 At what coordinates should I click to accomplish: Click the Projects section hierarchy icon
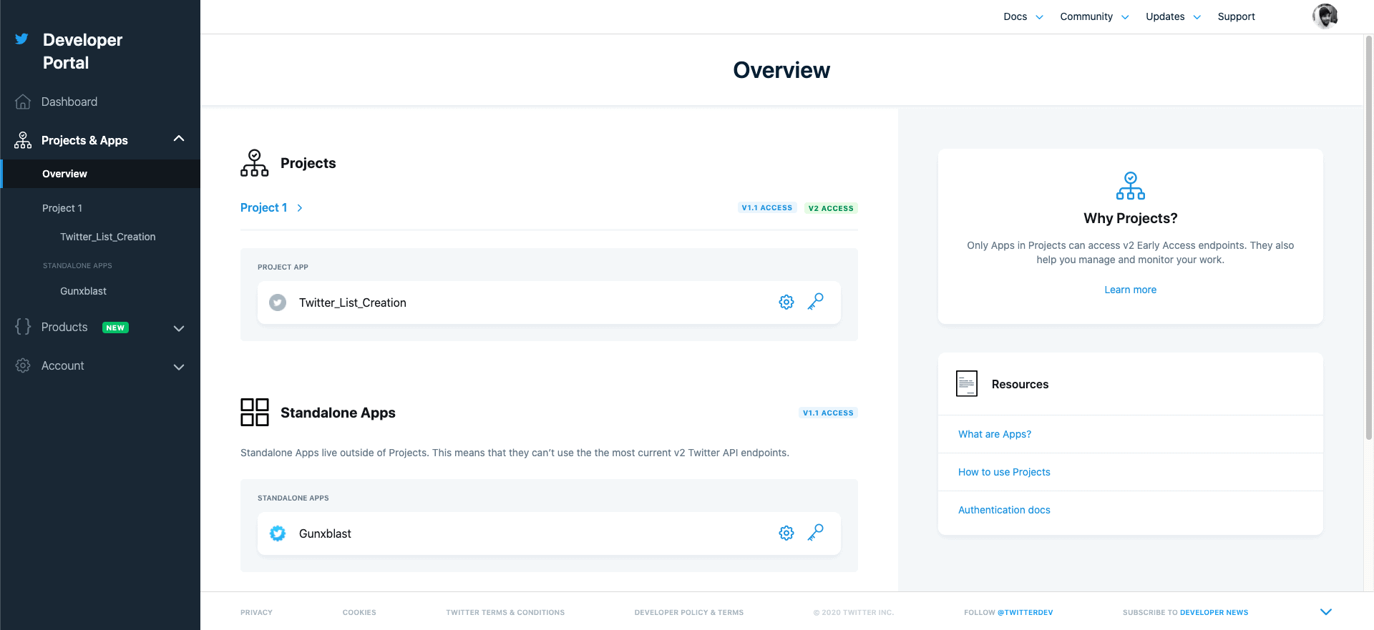pos(255,163)
